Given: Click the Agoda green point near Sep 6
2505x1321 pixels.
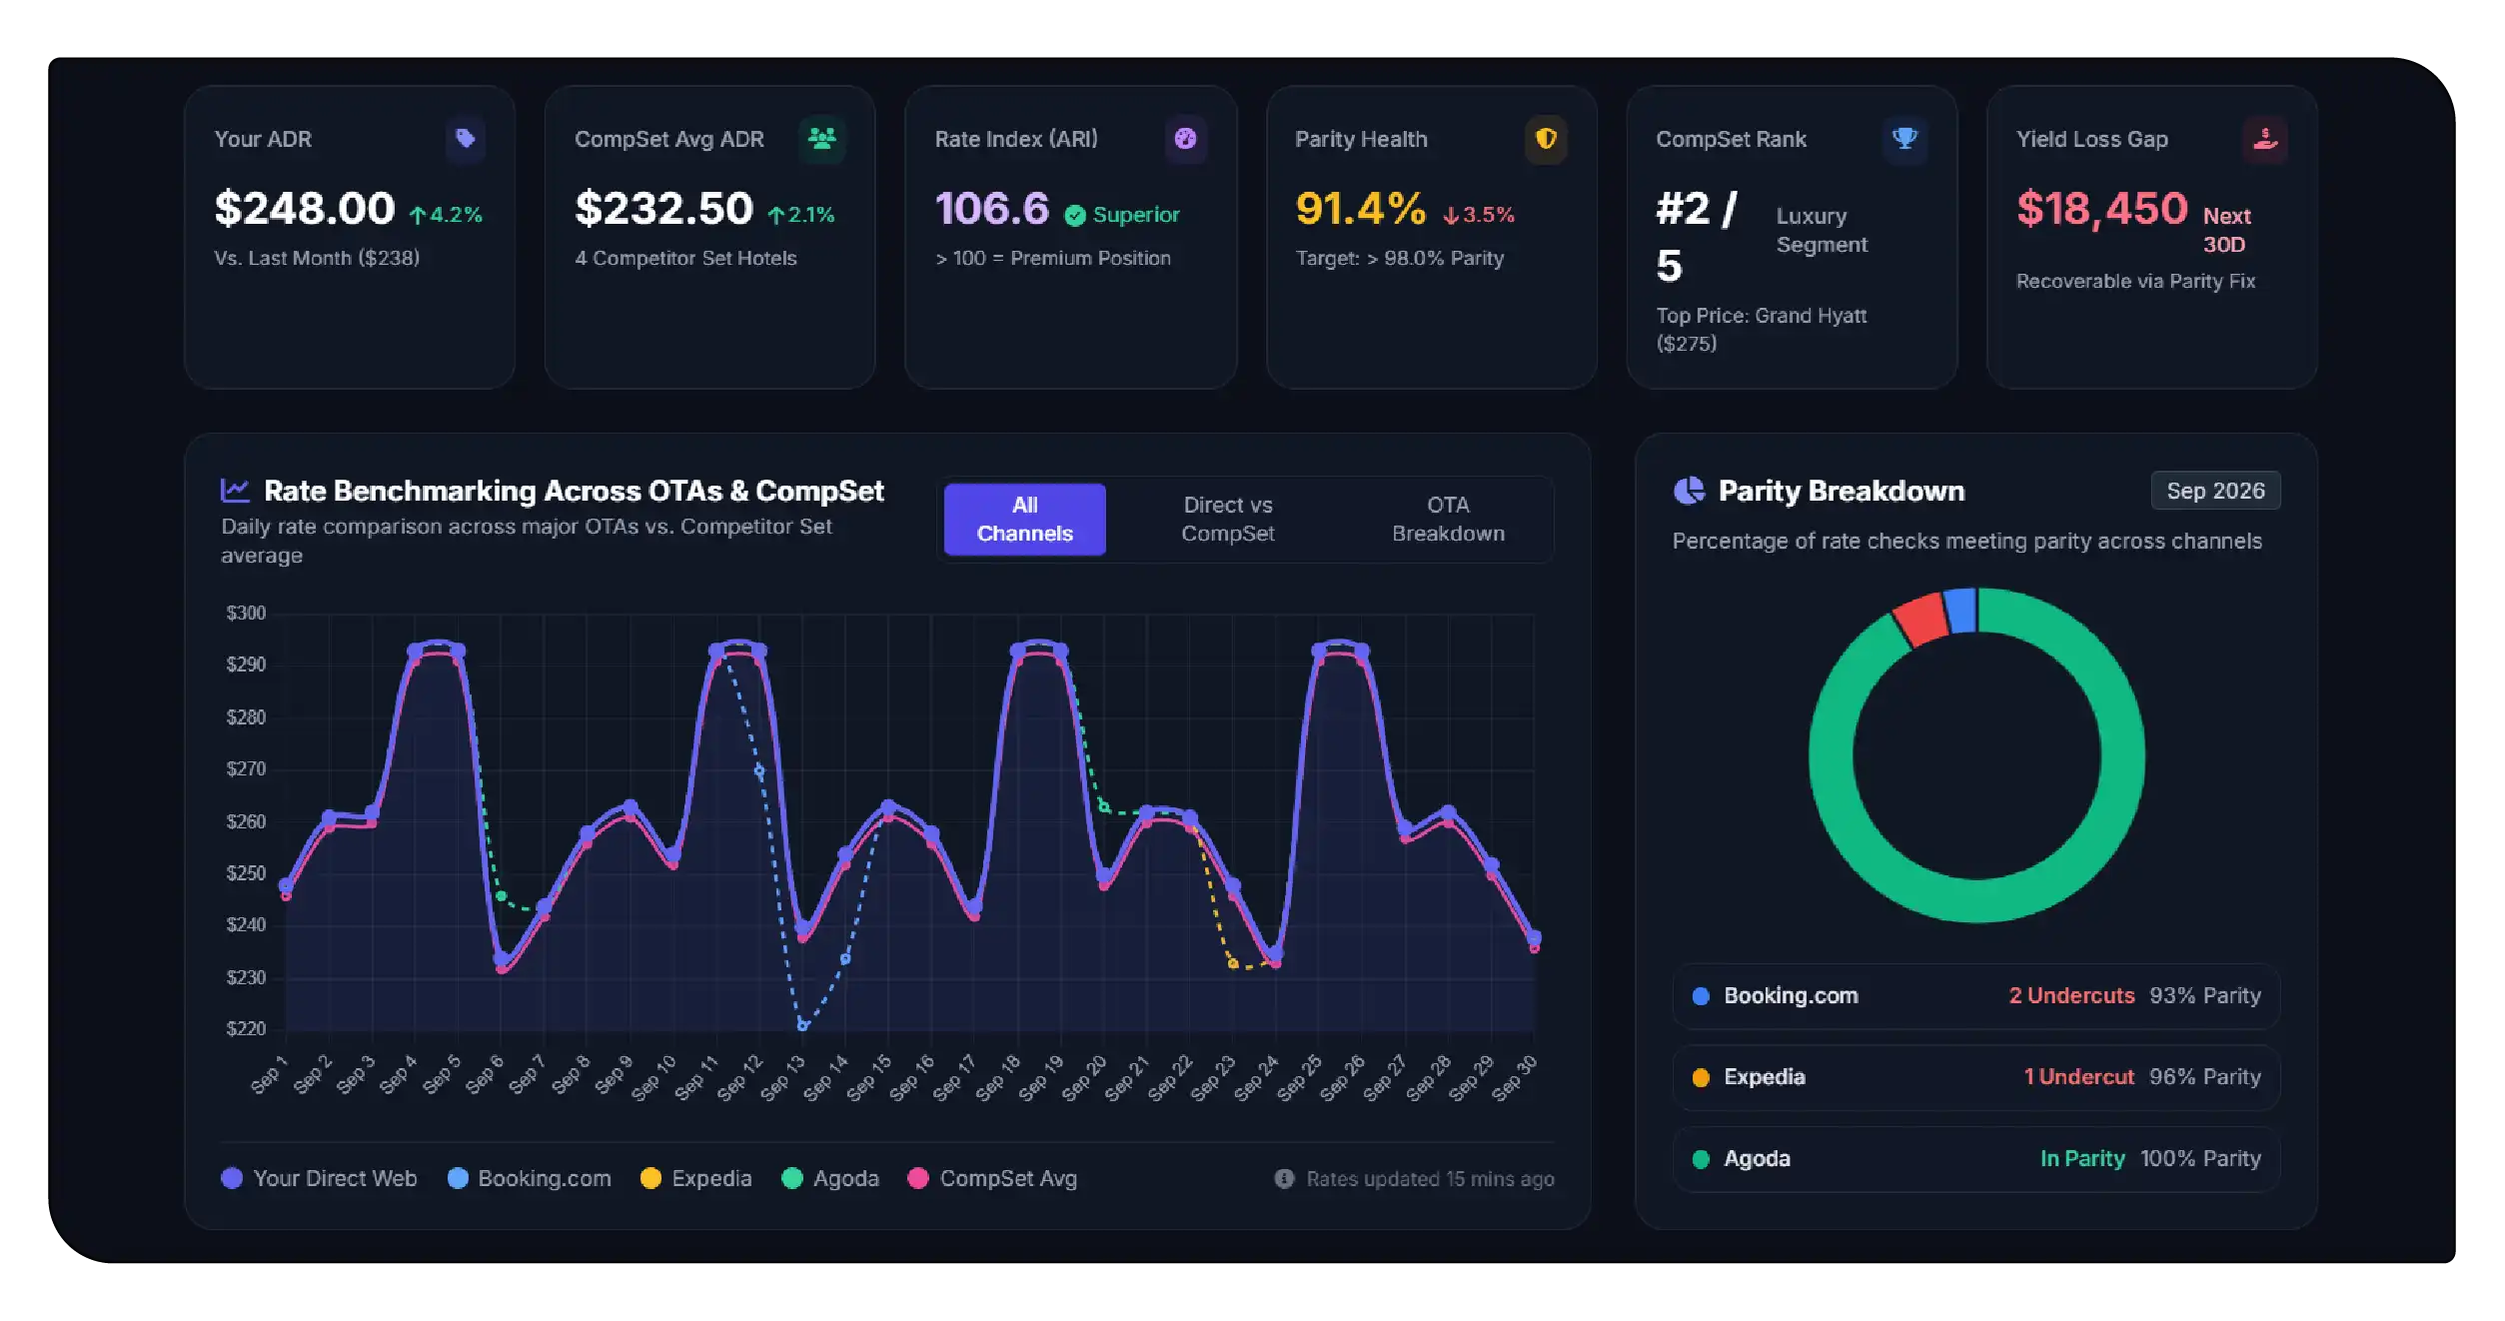Looking at the screenshot, I should [x=502, y=896].
